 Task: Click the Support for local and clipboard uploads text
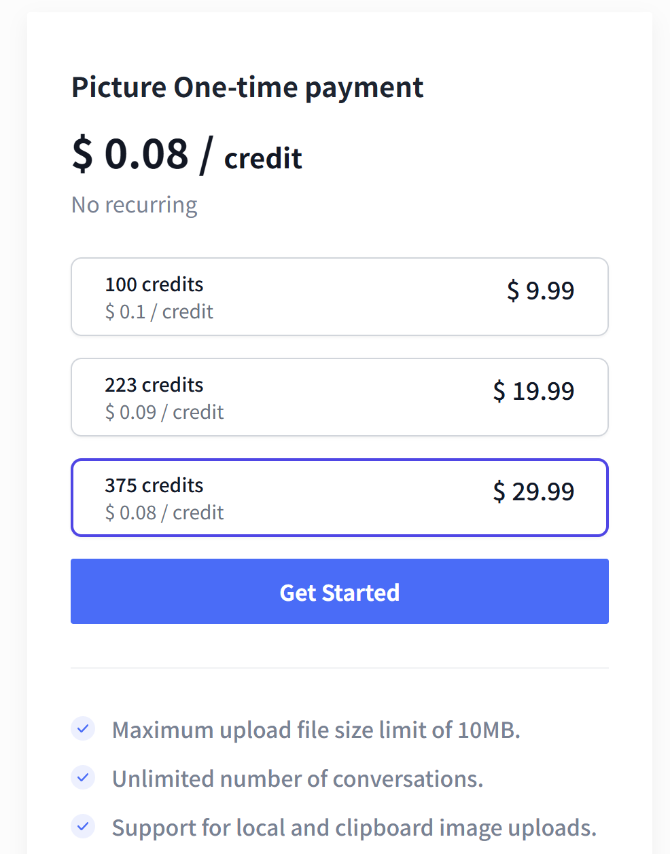(x=354, y=828)
